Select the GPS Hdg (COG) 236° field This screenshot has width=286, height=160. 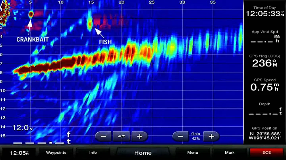(265, 61)
